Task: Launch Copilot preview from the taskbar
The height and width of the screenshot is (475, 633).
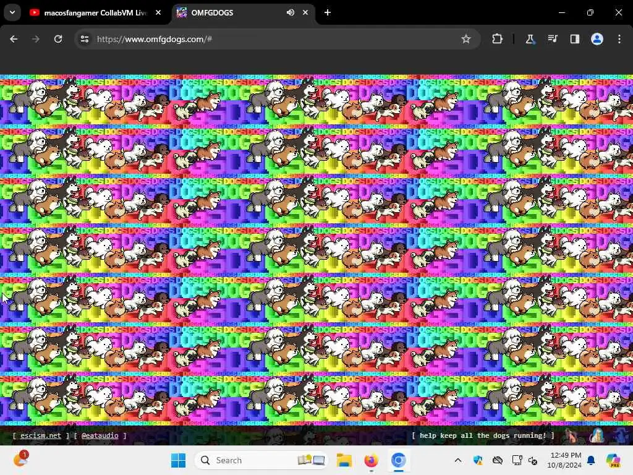Action: point(614,460)
